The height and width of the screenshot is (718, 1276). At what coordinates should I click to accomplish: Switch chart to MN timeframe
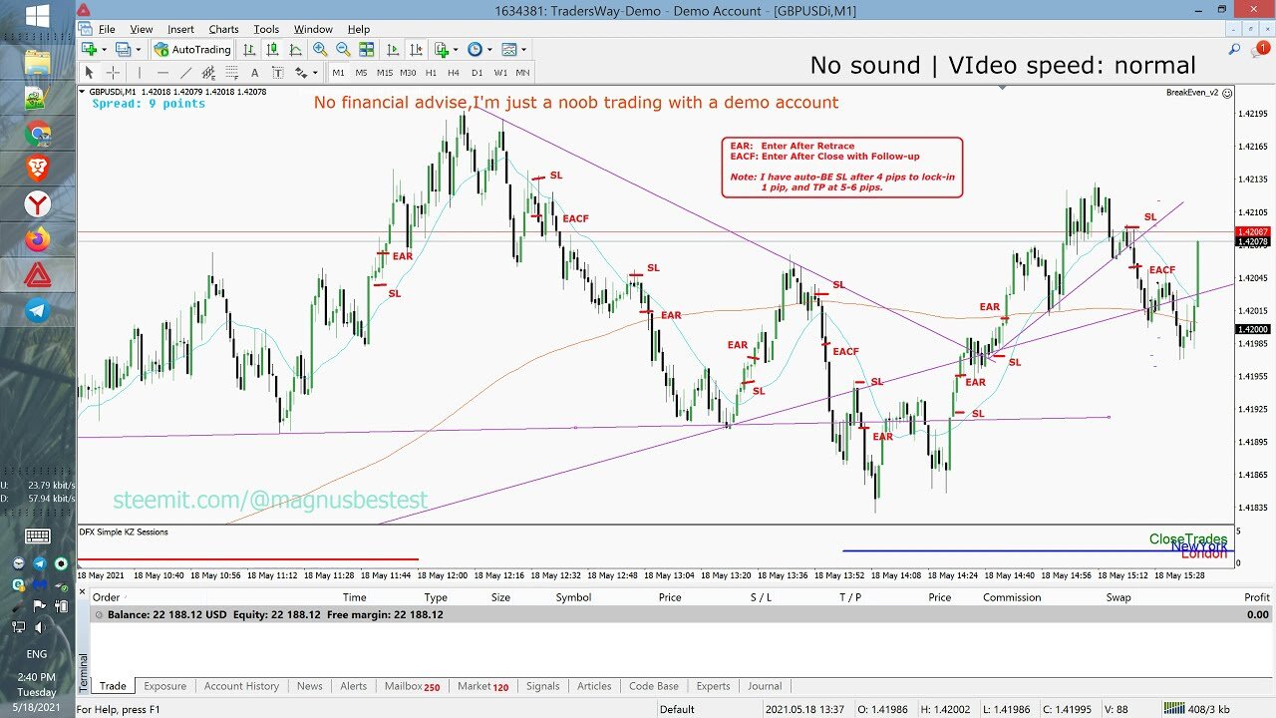522,73
